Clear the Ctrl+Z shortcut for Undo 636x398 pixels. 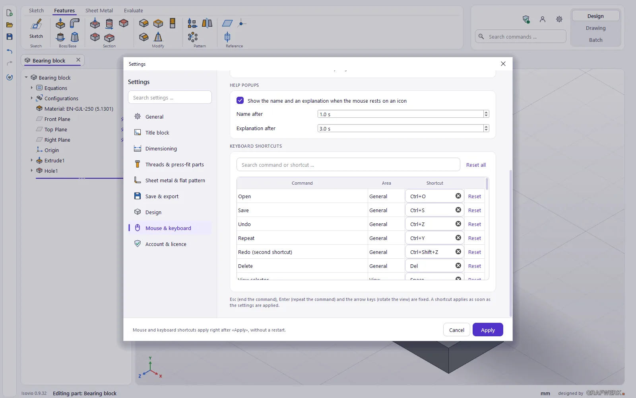coord(458,224)
